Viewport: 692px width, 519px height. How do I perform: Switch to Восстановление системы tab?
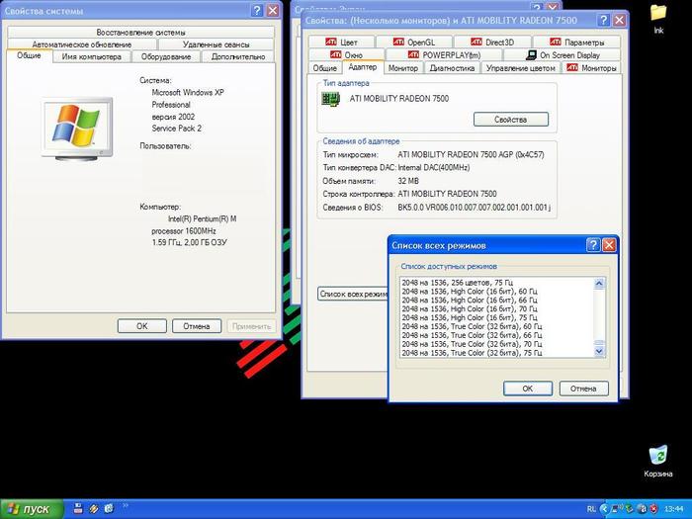pos(141,32)
